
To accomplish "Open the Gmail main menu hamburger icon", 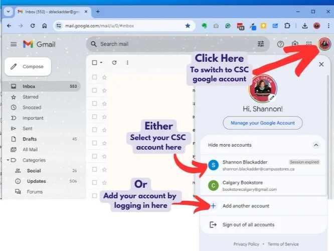I will click(x=14, y=44).
